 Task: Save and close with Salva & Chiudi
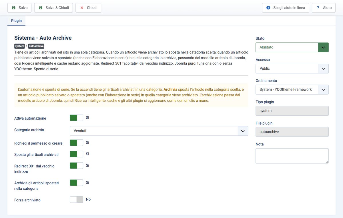53,8
